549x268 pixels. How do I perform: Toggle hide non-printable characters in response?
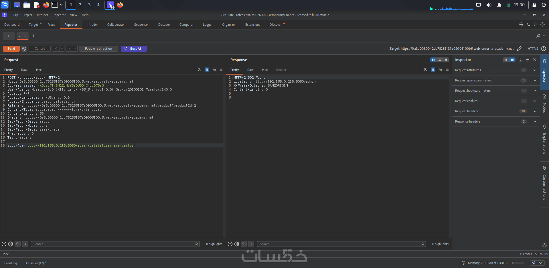(426, 70)
